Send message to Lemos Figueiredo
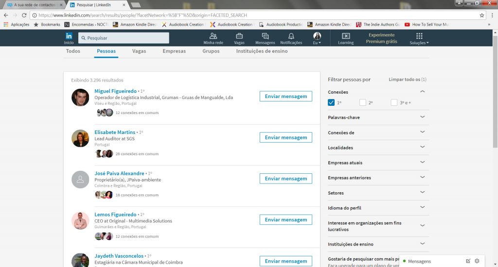The height and width of the screenshot is (267, 498). (286, 220)
